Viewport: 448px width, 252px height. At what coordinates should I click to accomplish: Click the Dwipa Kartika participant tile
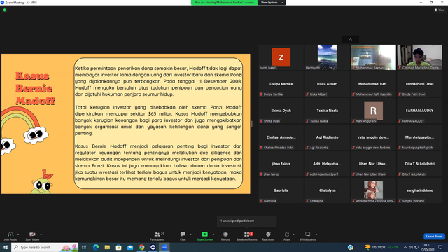(x=281, y=84)
